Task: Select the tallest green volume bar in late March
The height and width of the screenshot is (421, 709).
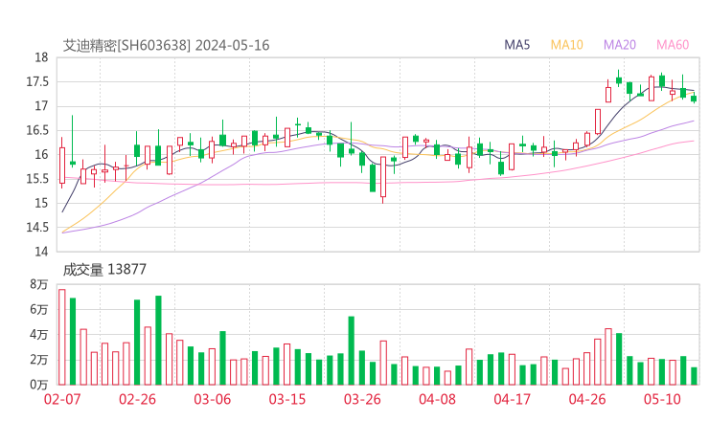Action: tap(352, 350)
